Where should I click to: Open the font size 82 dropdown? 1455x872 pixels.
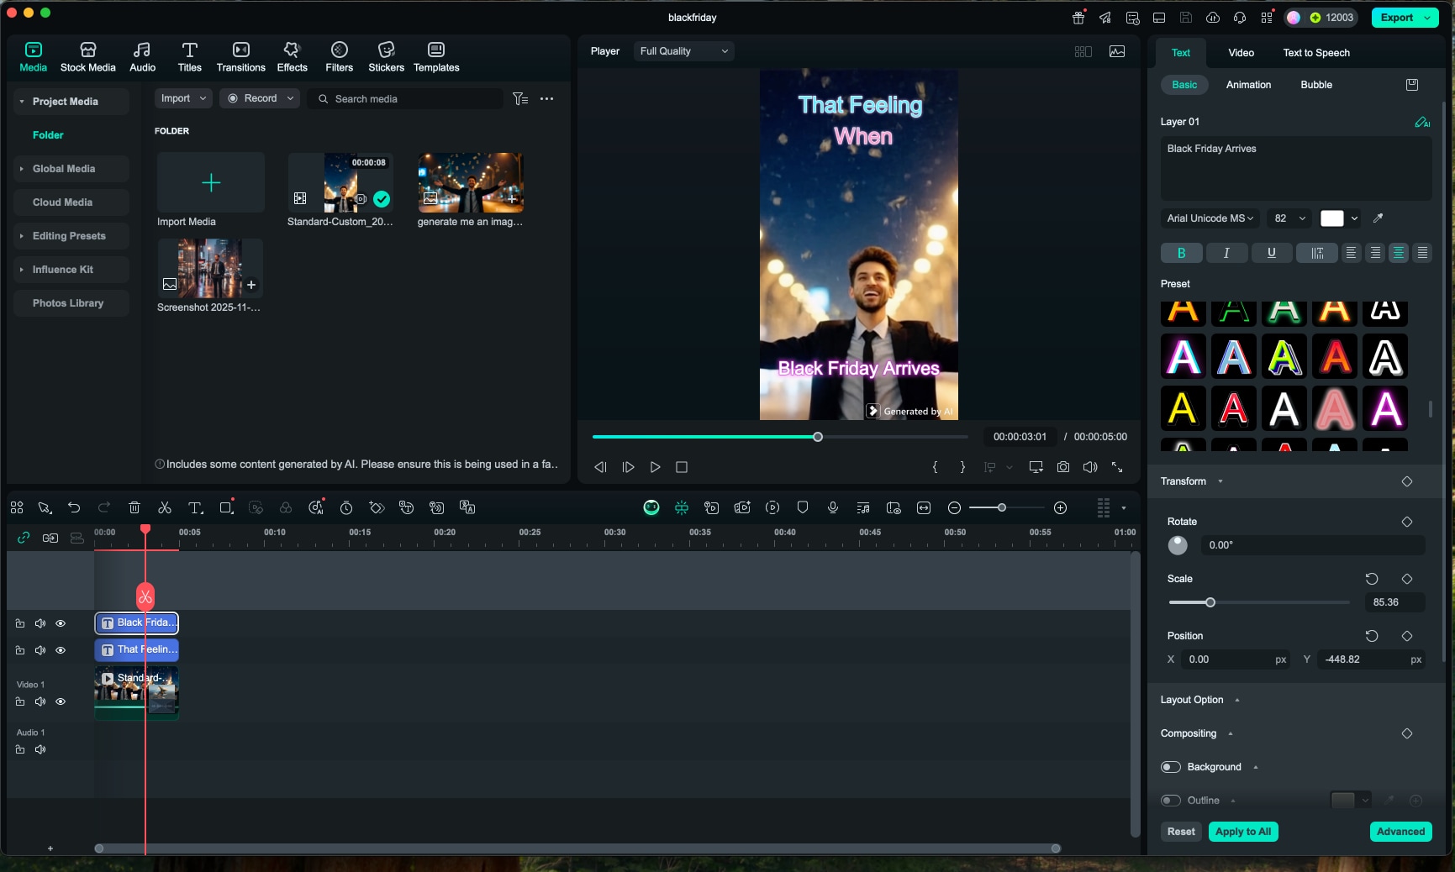point(1289,218)
